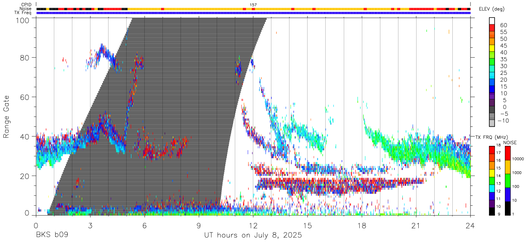Image resolution: width=529 pixels, height=244 pixels.
Task: Click the 18 tick on the UT hours axis
Action: pyautogui.click(x=362, y=225)
